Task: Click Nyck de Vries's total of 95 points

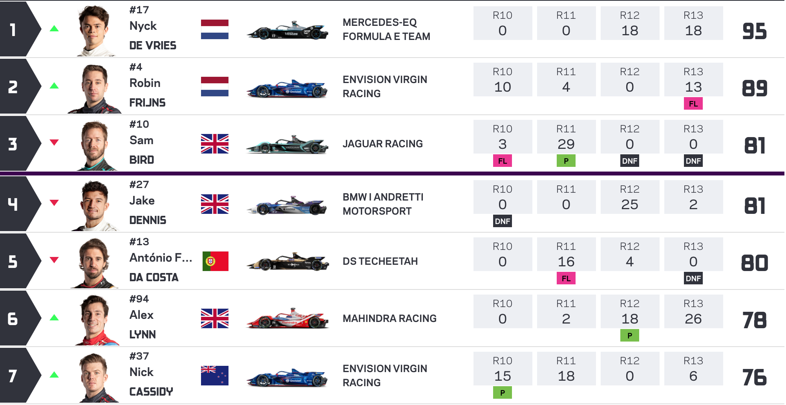Action: tap(754, 31)
